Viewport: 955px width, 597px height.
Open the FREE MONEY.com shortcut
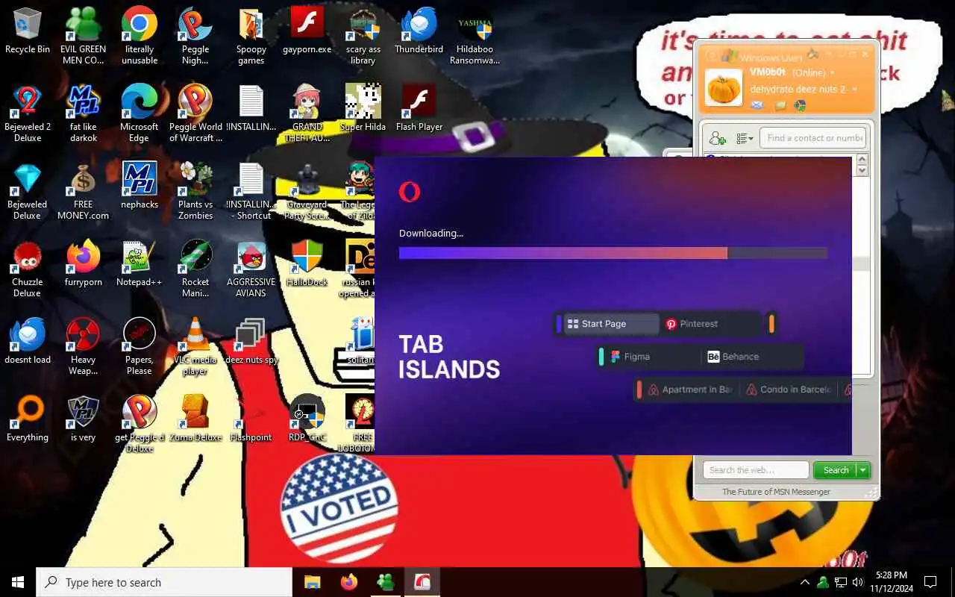pos(83,191)
